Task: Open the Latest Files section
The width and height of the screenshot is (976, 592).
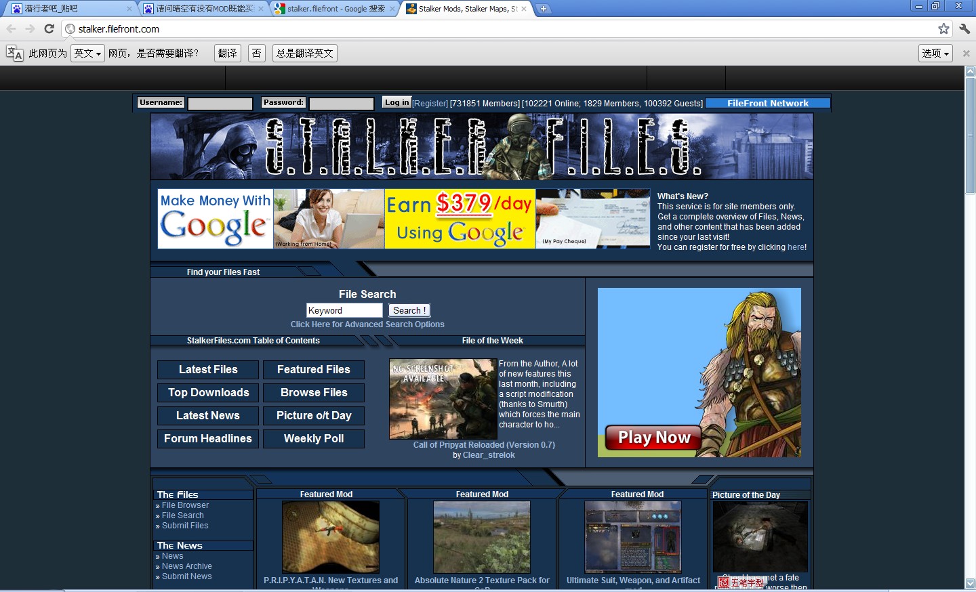Action: tap(208, 370)
